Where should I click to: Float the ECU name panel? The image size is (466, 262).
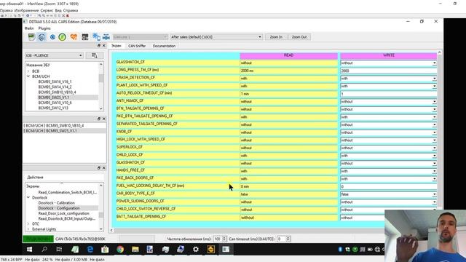click(x=99, y=45)
